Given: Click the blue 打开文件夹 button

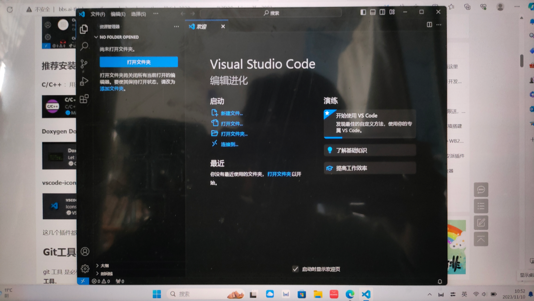Looking at the screenshot, I should click(x=139, y=62).
